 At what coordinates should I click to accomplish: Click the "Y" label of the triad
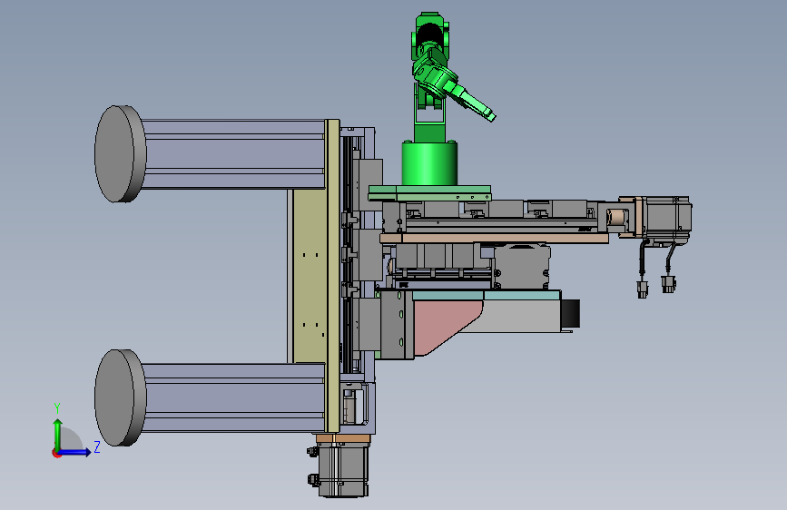pyautogui.click(x=57, y=408)
